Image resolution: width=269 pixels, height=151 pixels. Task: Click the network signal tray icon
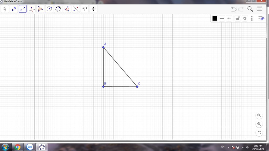242,147
